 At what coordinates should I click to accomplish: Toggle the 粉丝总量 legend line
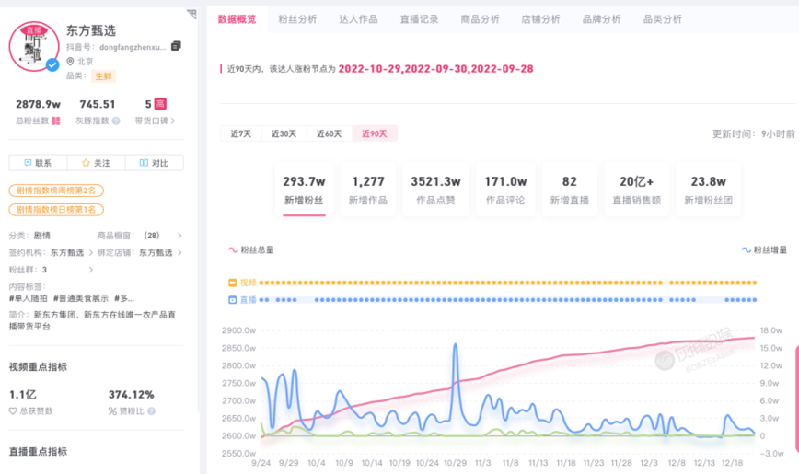pyautogui.click(x=251, y=249)
